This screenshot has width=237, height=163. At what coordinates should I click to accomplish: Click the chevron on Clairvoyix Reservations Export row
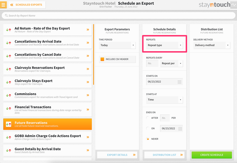[x=88, y=69]
